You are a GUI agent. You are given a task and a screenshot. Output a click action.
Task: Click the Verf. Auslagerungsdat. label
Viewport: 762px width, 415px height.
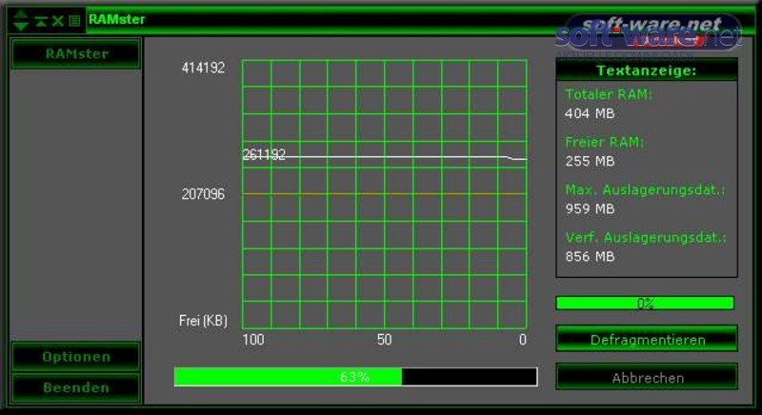click(646, 237)
